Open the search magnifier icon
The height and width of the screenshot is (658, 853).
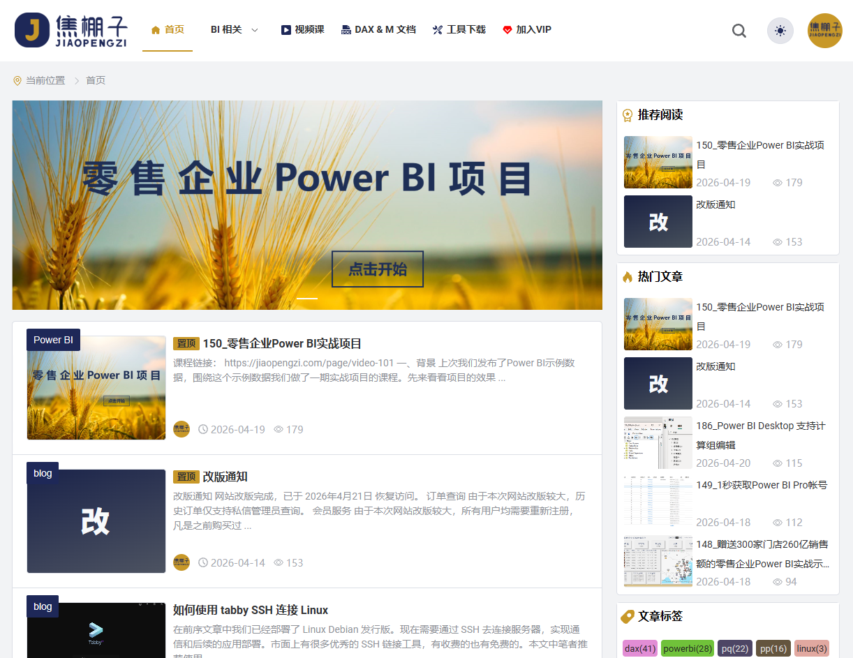tap(739, 31)
